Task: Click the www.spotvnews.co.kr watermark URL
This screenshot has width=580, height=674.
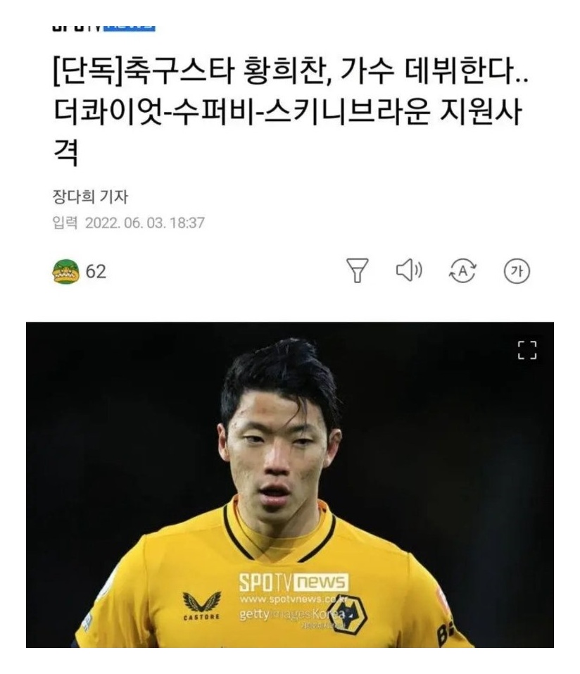Action: point(294,599)
